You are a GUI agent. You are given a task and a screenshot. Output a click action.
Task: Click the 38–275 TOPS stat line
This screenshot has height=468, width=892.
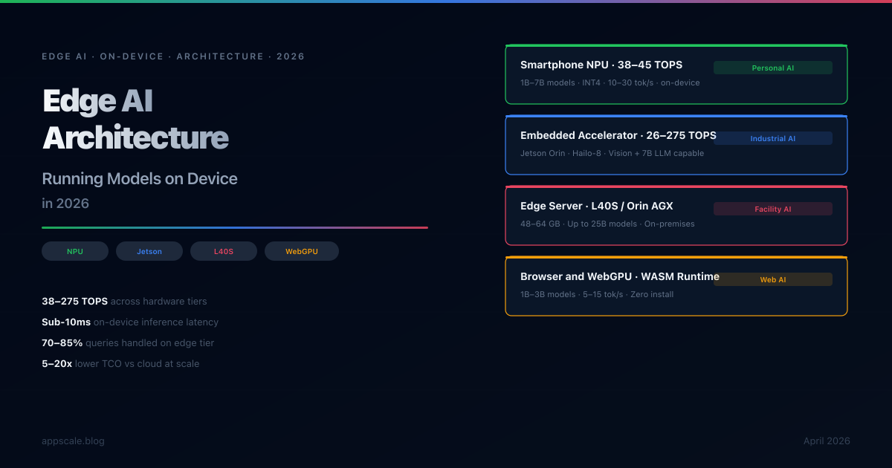tap(124, 302)
